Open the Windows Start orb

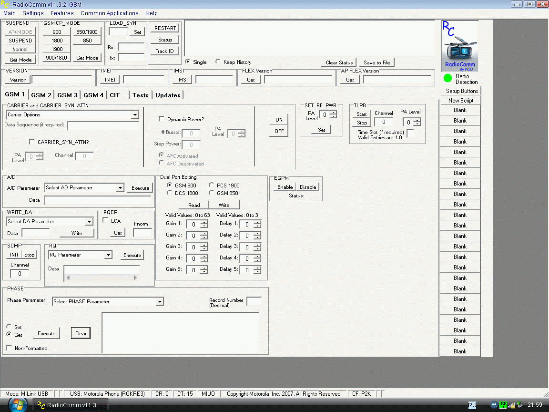pos(18,405)
